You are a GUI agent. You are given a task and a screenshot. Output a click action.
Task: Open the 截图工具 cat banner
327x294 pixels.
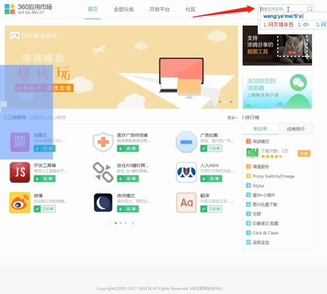click(277, 45)
